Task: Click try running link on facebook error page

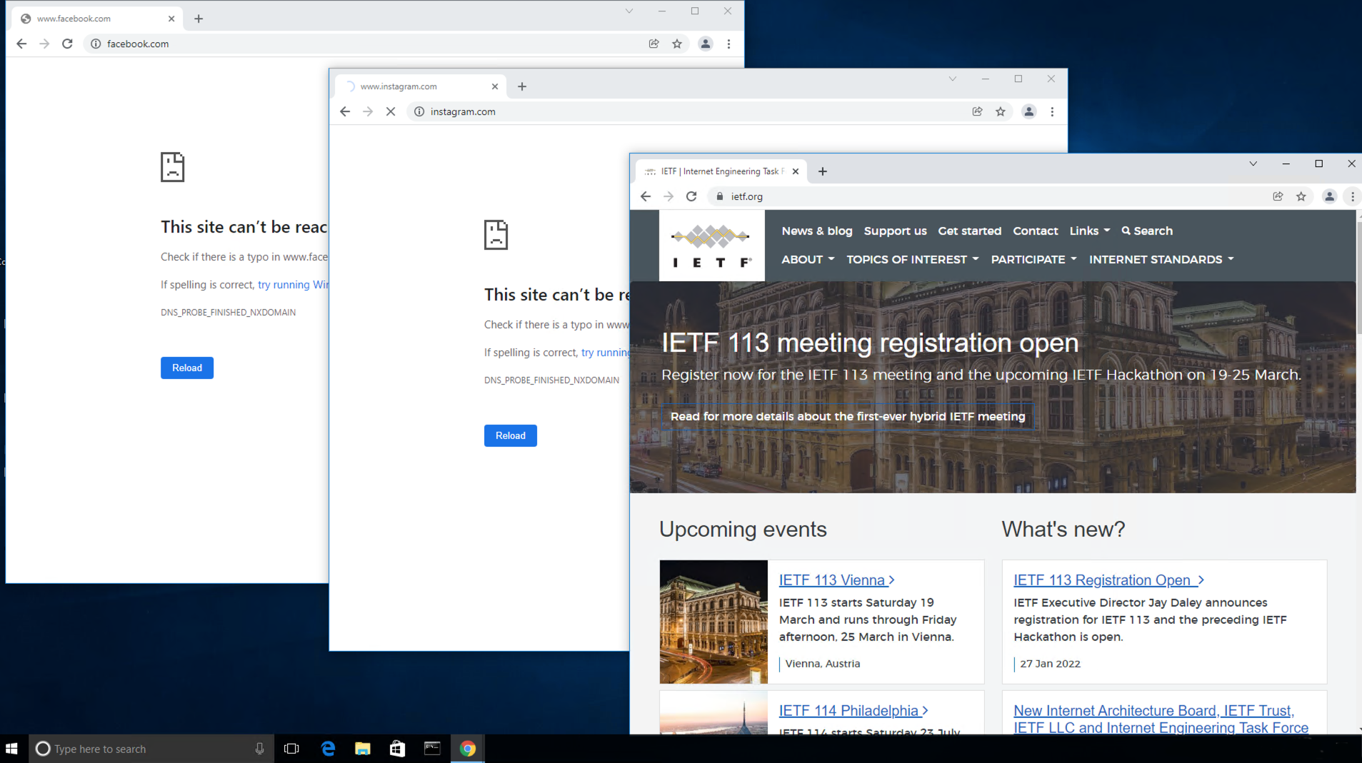Action: [x=293, y=284]
